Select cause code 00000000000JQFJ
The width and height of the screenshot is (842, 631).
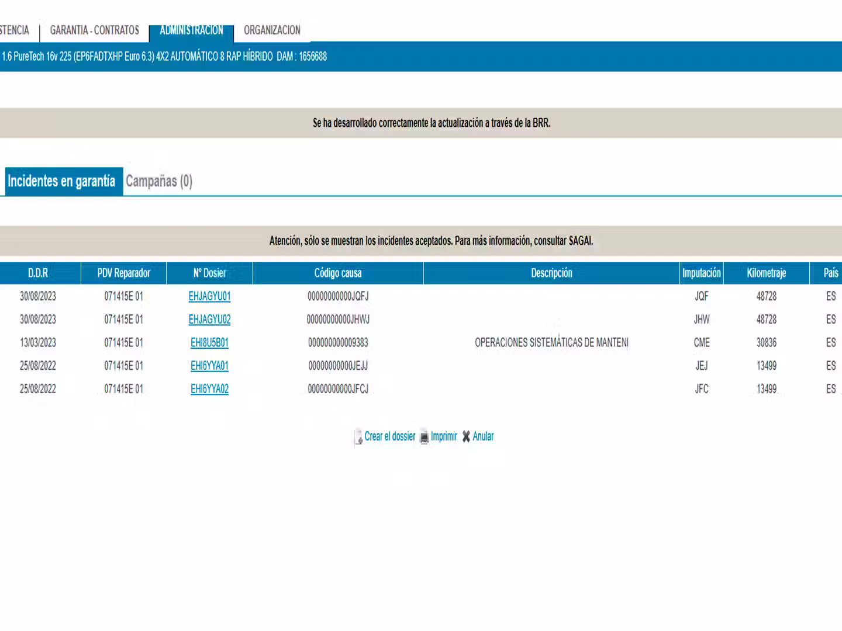pos(338,296)
